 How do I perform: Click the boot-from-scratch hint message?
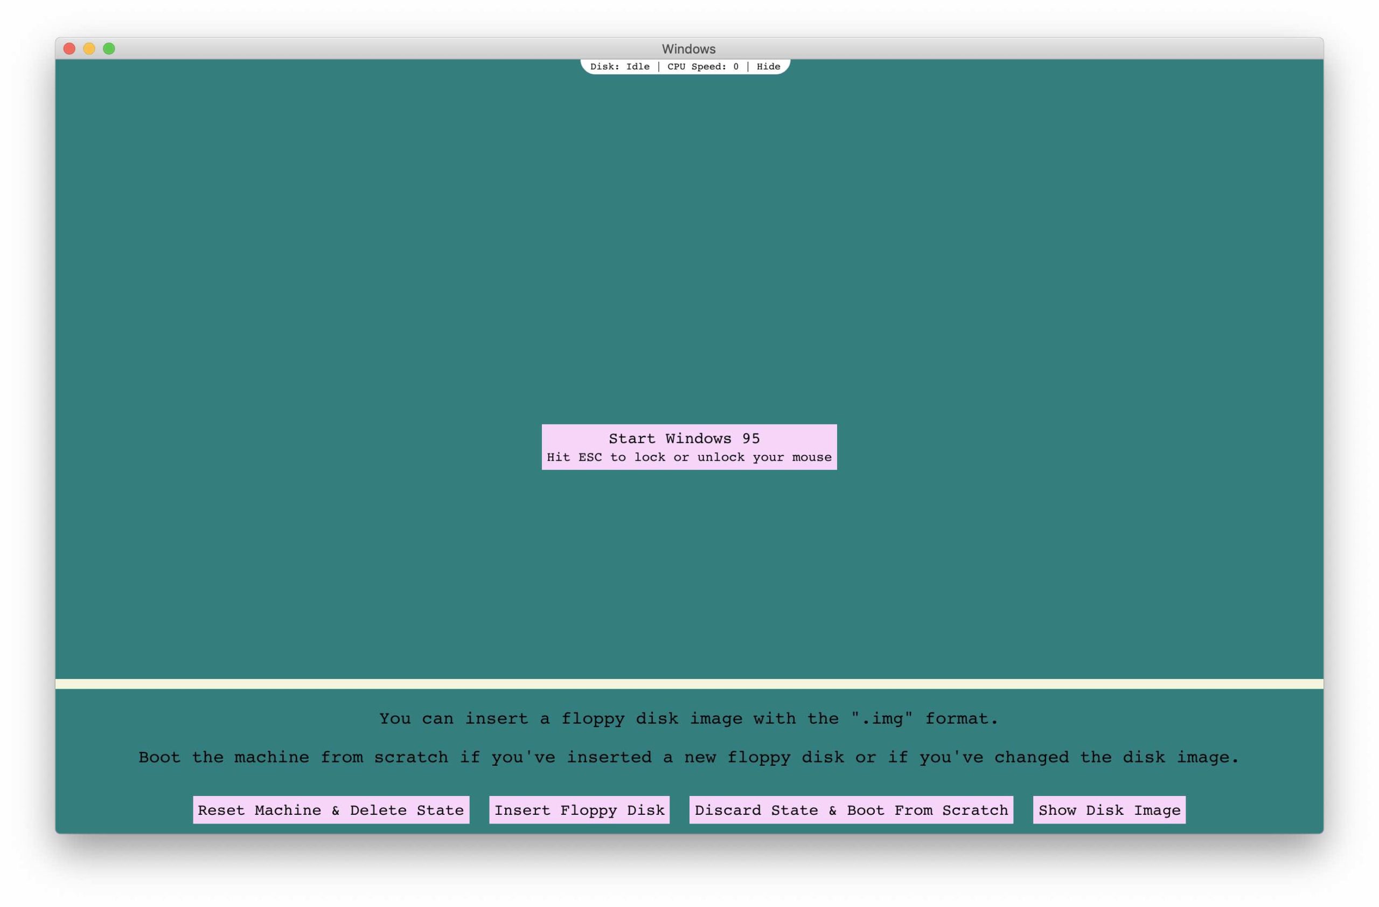coord(688,757)
